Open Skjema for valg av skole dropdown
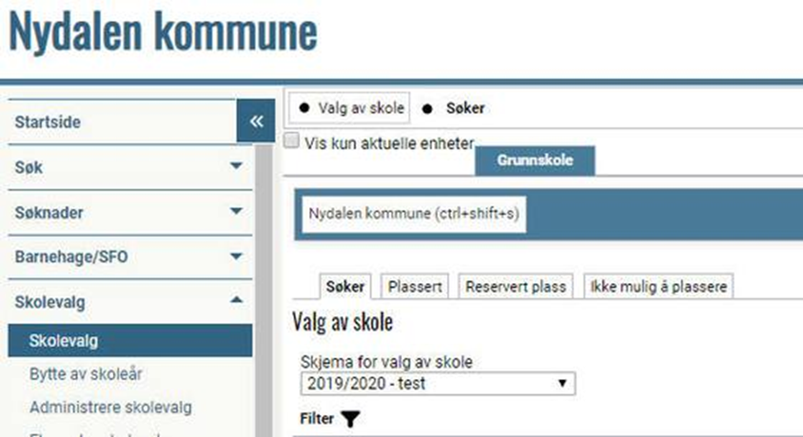803x437 pixels. [438, 383]
